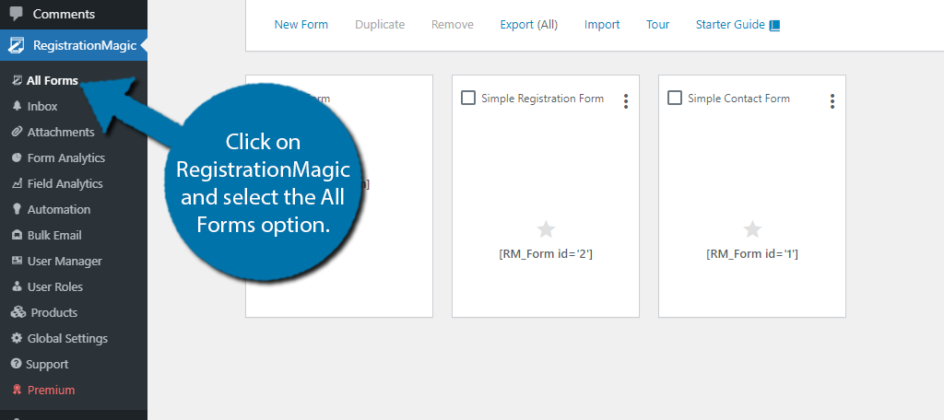Click the Global Settings gear icon
This screenshot has height=420, width=944.
(17, 339)
